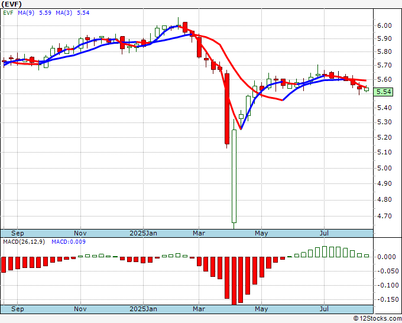Click the blue 5.54 MA(3) legend value
The height and width of the screenshot is (323, 402).
pyautogui.click(x=83, y=13)
